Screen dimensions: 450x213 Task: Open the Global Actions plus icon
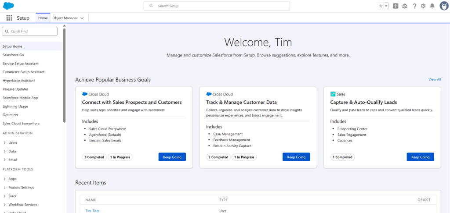pos(396,6)
